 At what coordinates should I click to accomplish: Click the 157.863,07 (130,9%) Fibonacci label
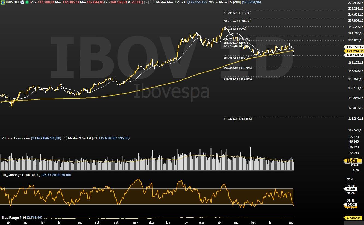click(237, 68)
